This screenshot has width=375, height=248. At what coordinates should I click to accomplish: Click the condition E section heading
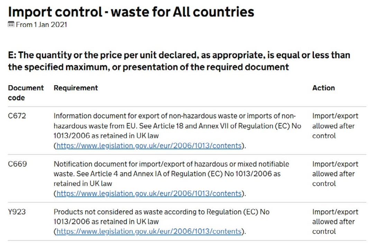(179, 61)
